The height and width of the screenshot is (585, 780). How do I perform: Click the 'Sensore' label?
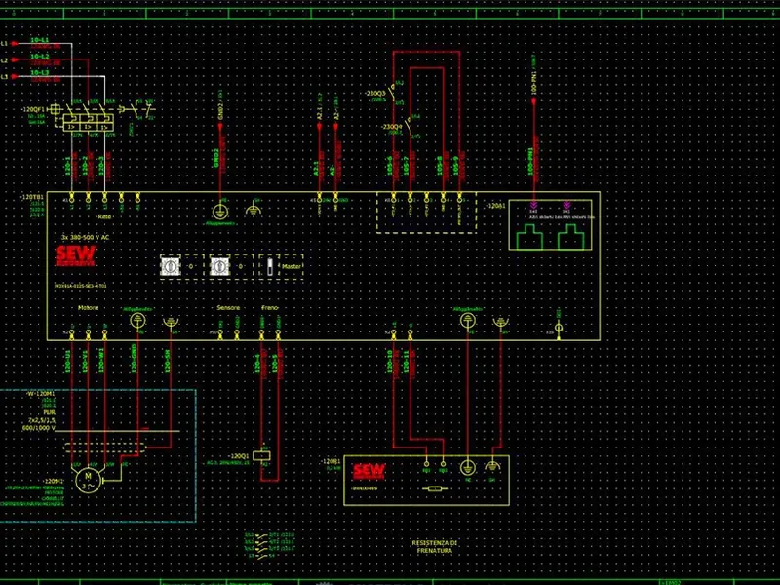[228, 308]
